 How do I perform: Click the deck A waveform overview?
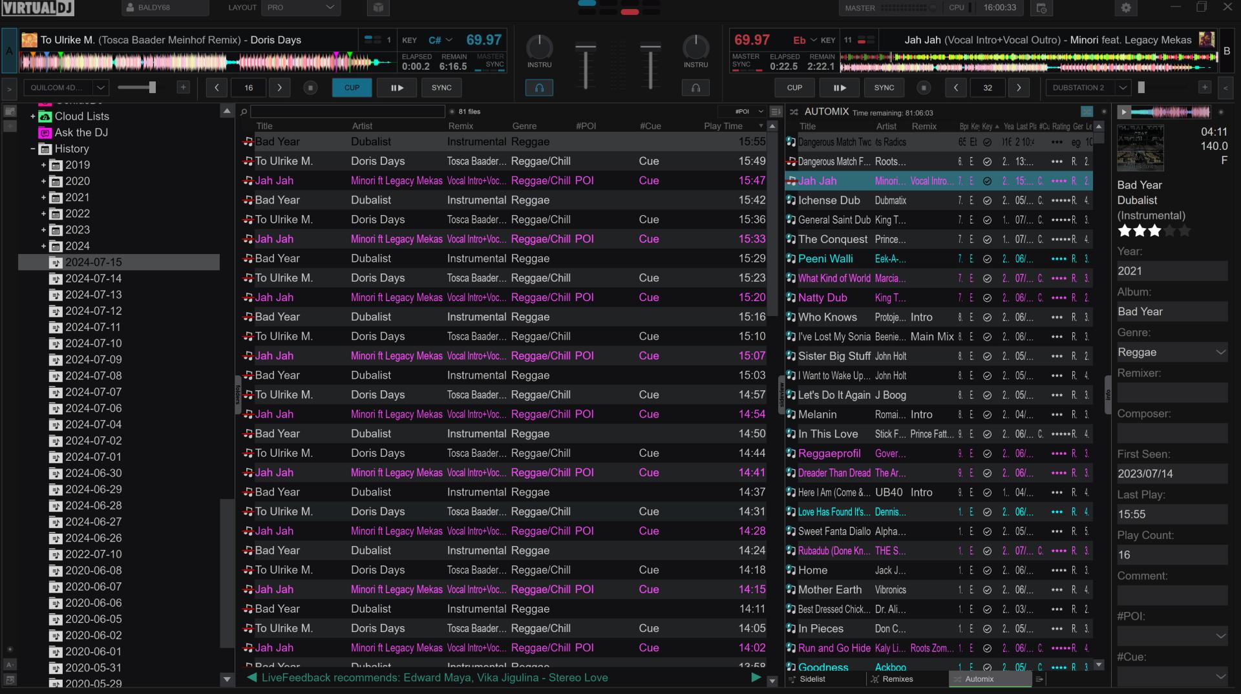208,62
